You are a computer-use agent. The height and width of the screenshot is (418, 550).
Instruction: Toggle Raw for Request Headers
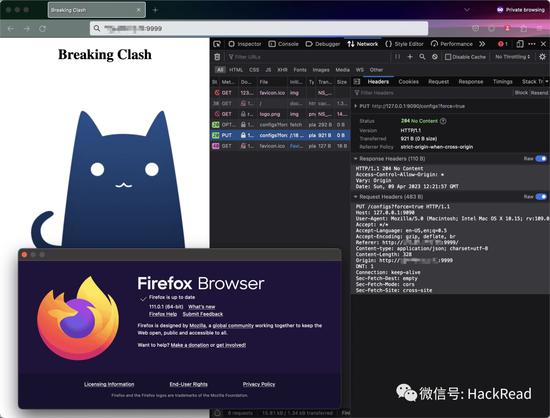click(x=541, y=197)
